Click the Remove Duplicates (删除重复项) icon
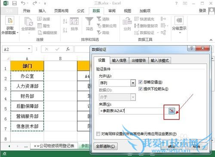This screenshot has height=157, width=215. [x=136, y=26]
